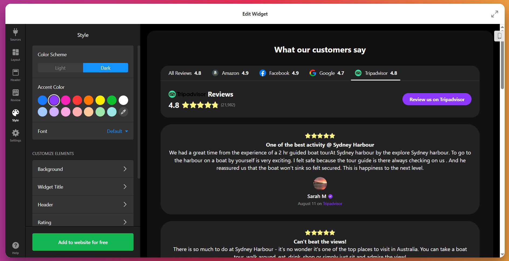Expand the Widget Title customization row
This screenshot has width=509, height=261.
[x=83, y=187]
